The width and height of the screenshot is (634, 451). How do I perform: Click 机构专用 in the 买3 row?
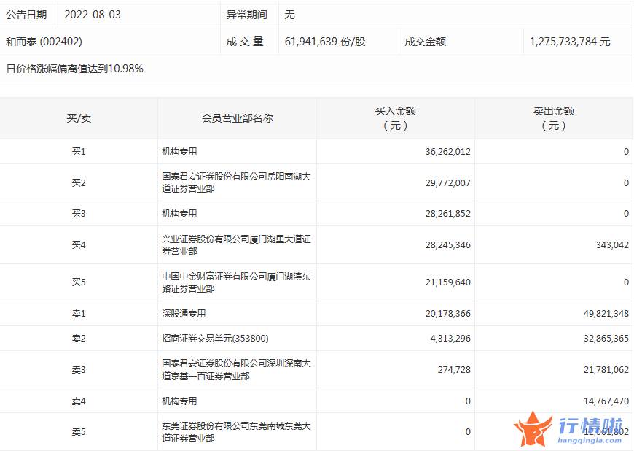click(x=179, y=213)
